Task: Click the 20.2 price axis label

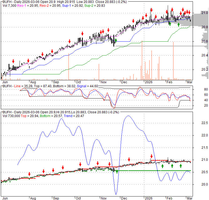Action: 205,70
